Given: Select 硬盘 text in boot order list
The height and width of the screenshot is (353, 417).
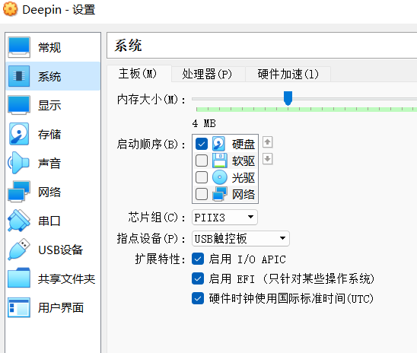Looking at the screenshot, I should [x=243, y=144].
